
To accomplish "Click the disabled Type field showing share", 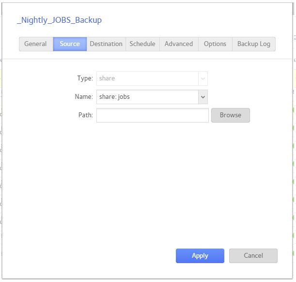I will (147, 78).
